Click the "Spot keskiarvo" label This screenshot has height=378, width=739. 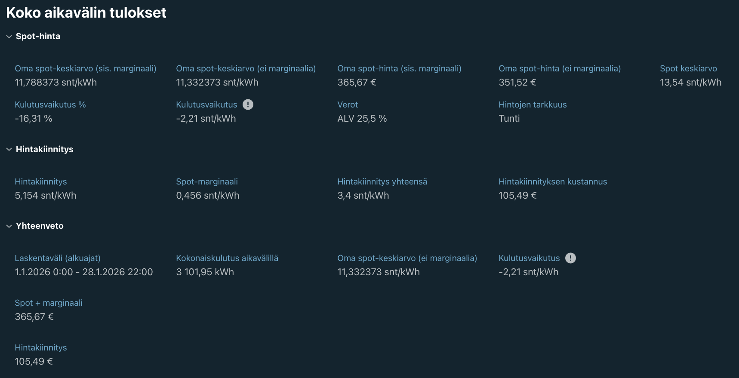pos(688,68)
